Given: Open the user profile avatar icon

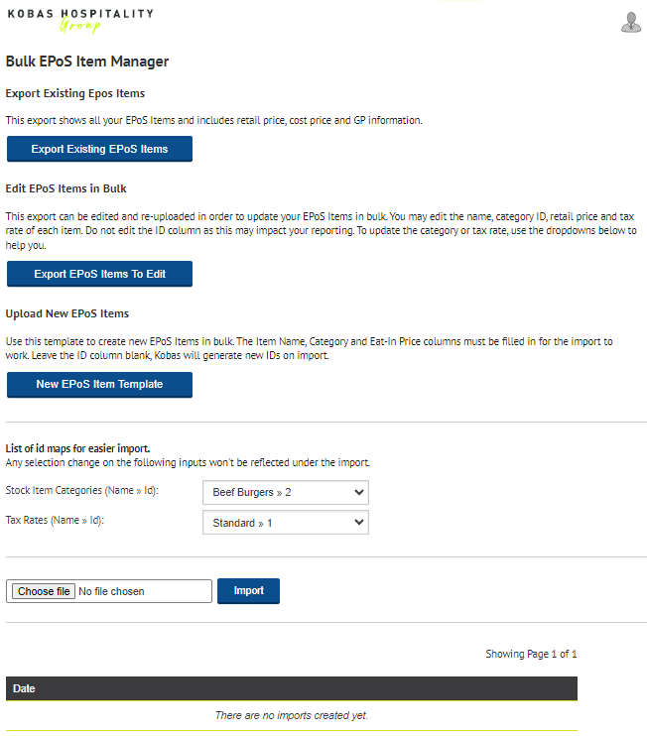Looking at the screenshot, I should (630, 22).
